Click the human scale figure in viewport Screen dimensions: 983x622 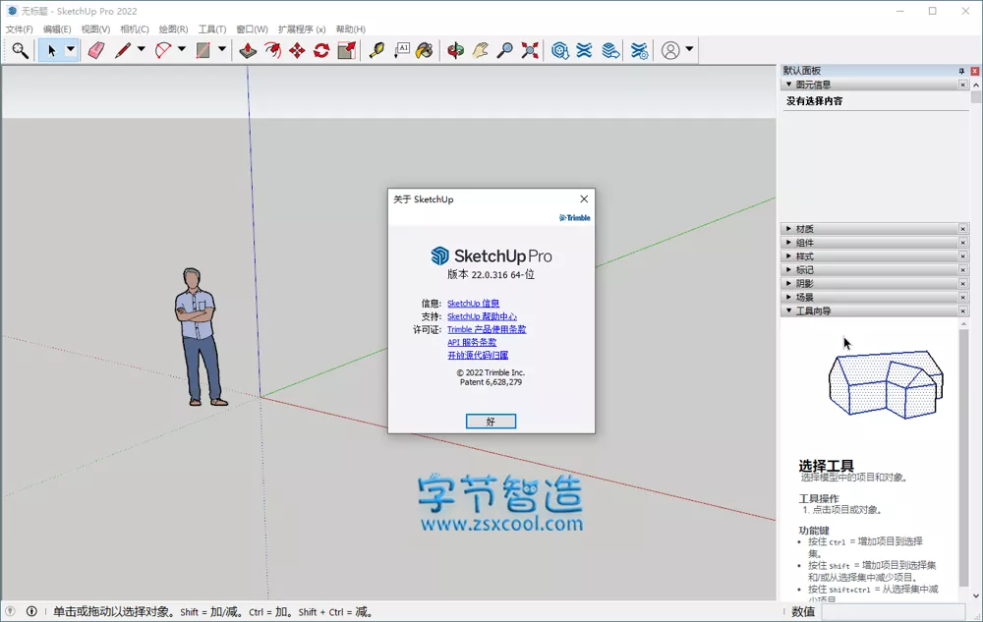coord(200,337)
